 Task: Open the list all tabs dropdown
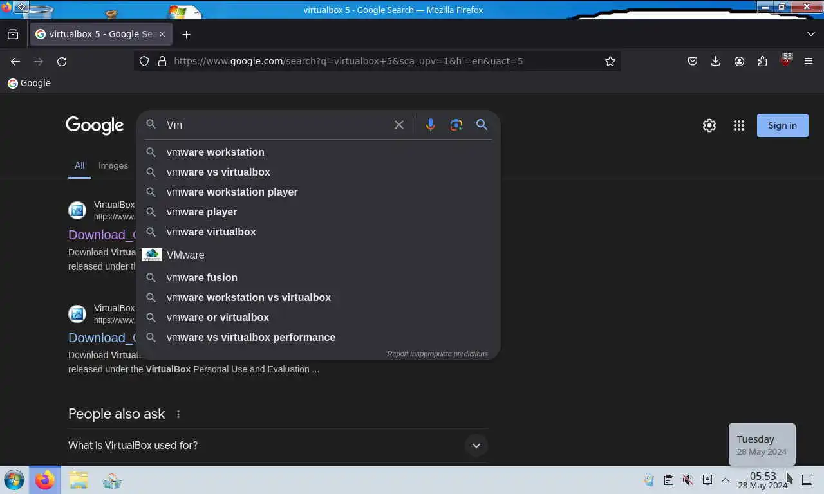click(810, 34)
